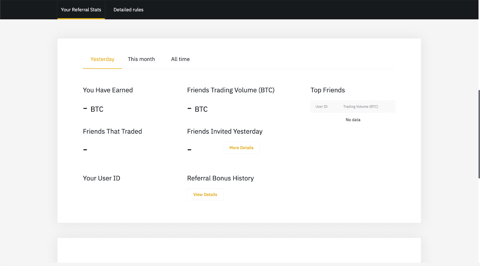Viewport: 480px width, 266px height.
Task: Open the Your Referral Stats tab
Action: [81, 10]
